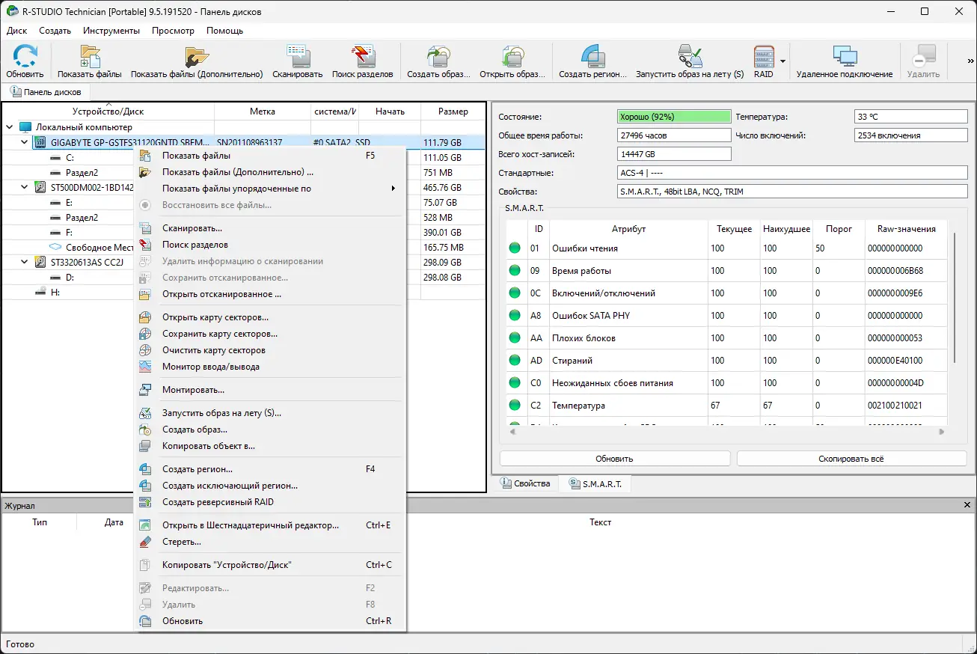Click the RAID toolbar icon
Screen dimensions: 977x654
(765, 60)
